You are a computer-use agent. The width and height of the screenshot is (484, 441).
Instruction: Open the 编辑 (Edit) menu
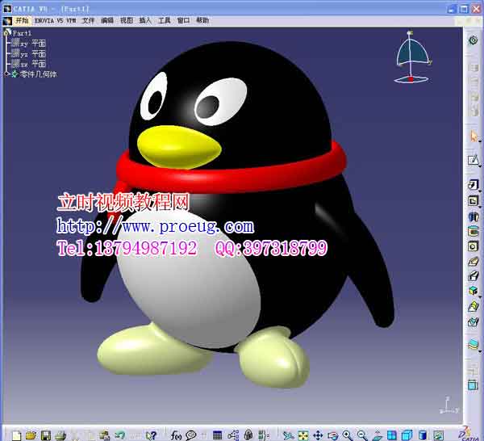tap(107, 20)
